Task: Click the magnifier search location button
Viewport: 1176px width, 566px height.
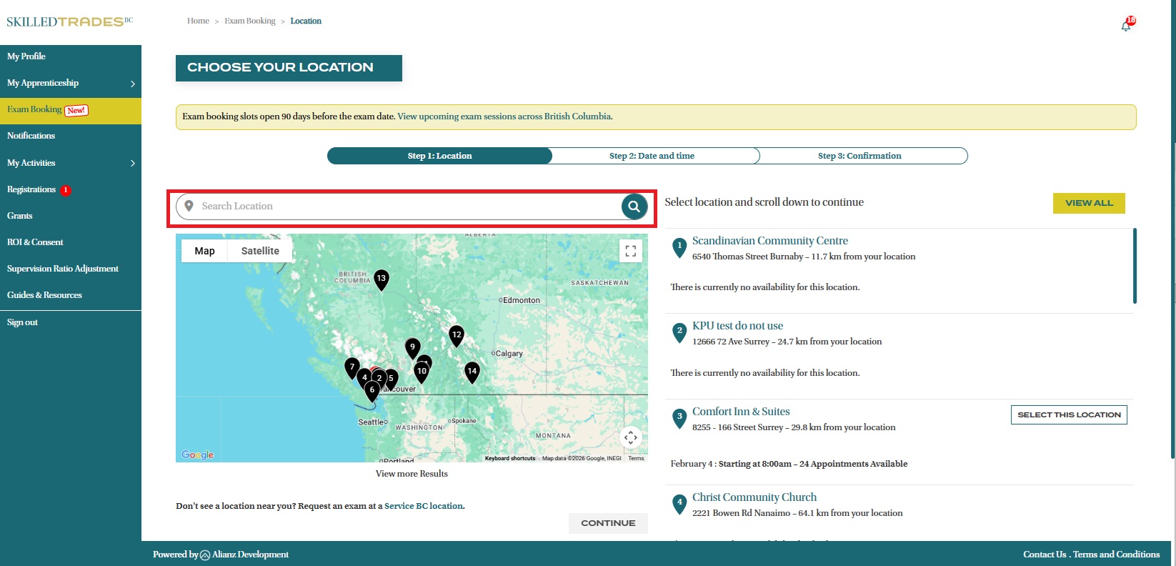Action: point(634,207)
